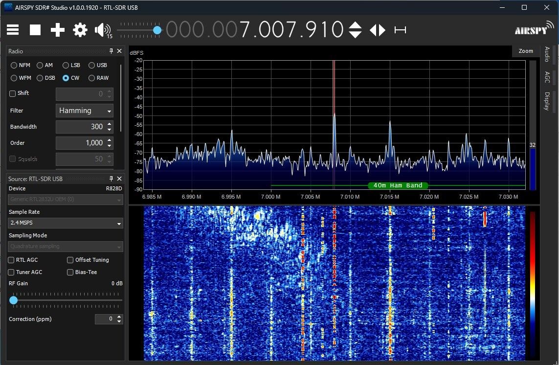Open the settings gear icon

click(x=80, y=30)
